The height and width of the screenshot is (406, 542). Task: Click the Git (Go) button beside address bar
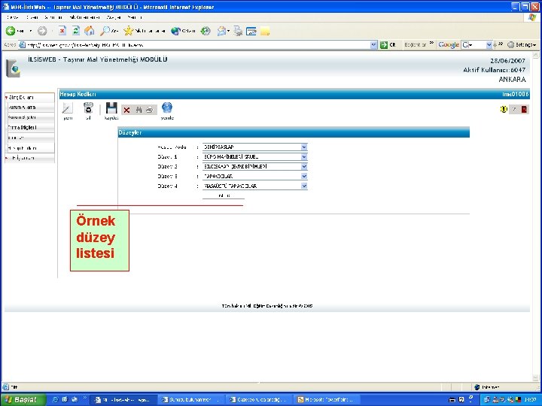tap(388, 45)
